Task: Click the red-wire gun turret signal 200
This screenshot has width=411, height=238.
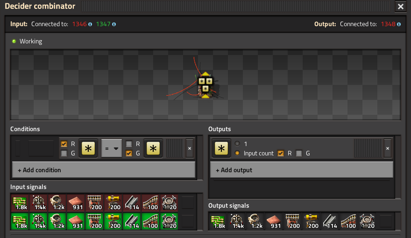Action: (113, 203)
